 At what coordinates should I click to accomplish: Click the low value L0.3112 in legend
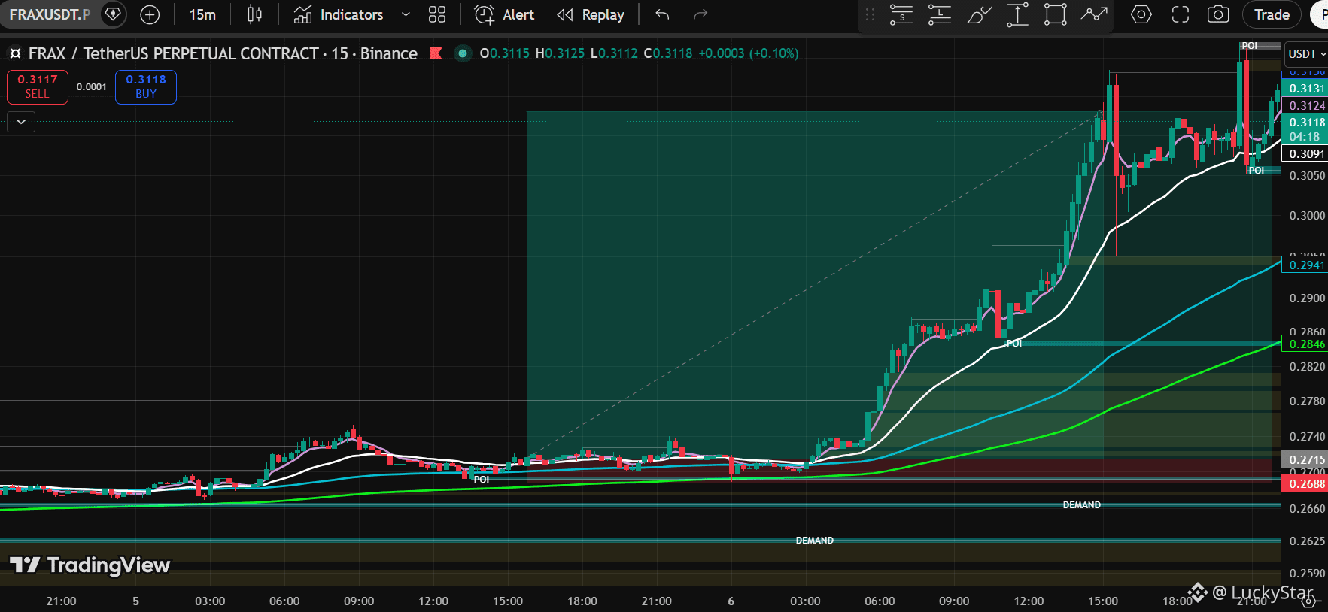(x=614, y=53)
